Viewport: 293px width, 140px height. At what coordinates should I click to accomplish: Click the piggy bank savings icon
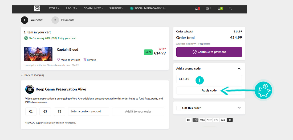click(263, 90)
